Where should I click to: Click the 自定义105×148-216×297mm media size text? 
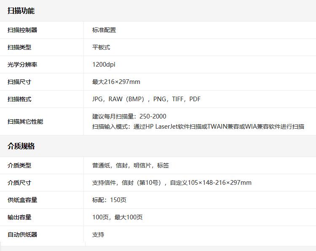click(x=211, y=183)
